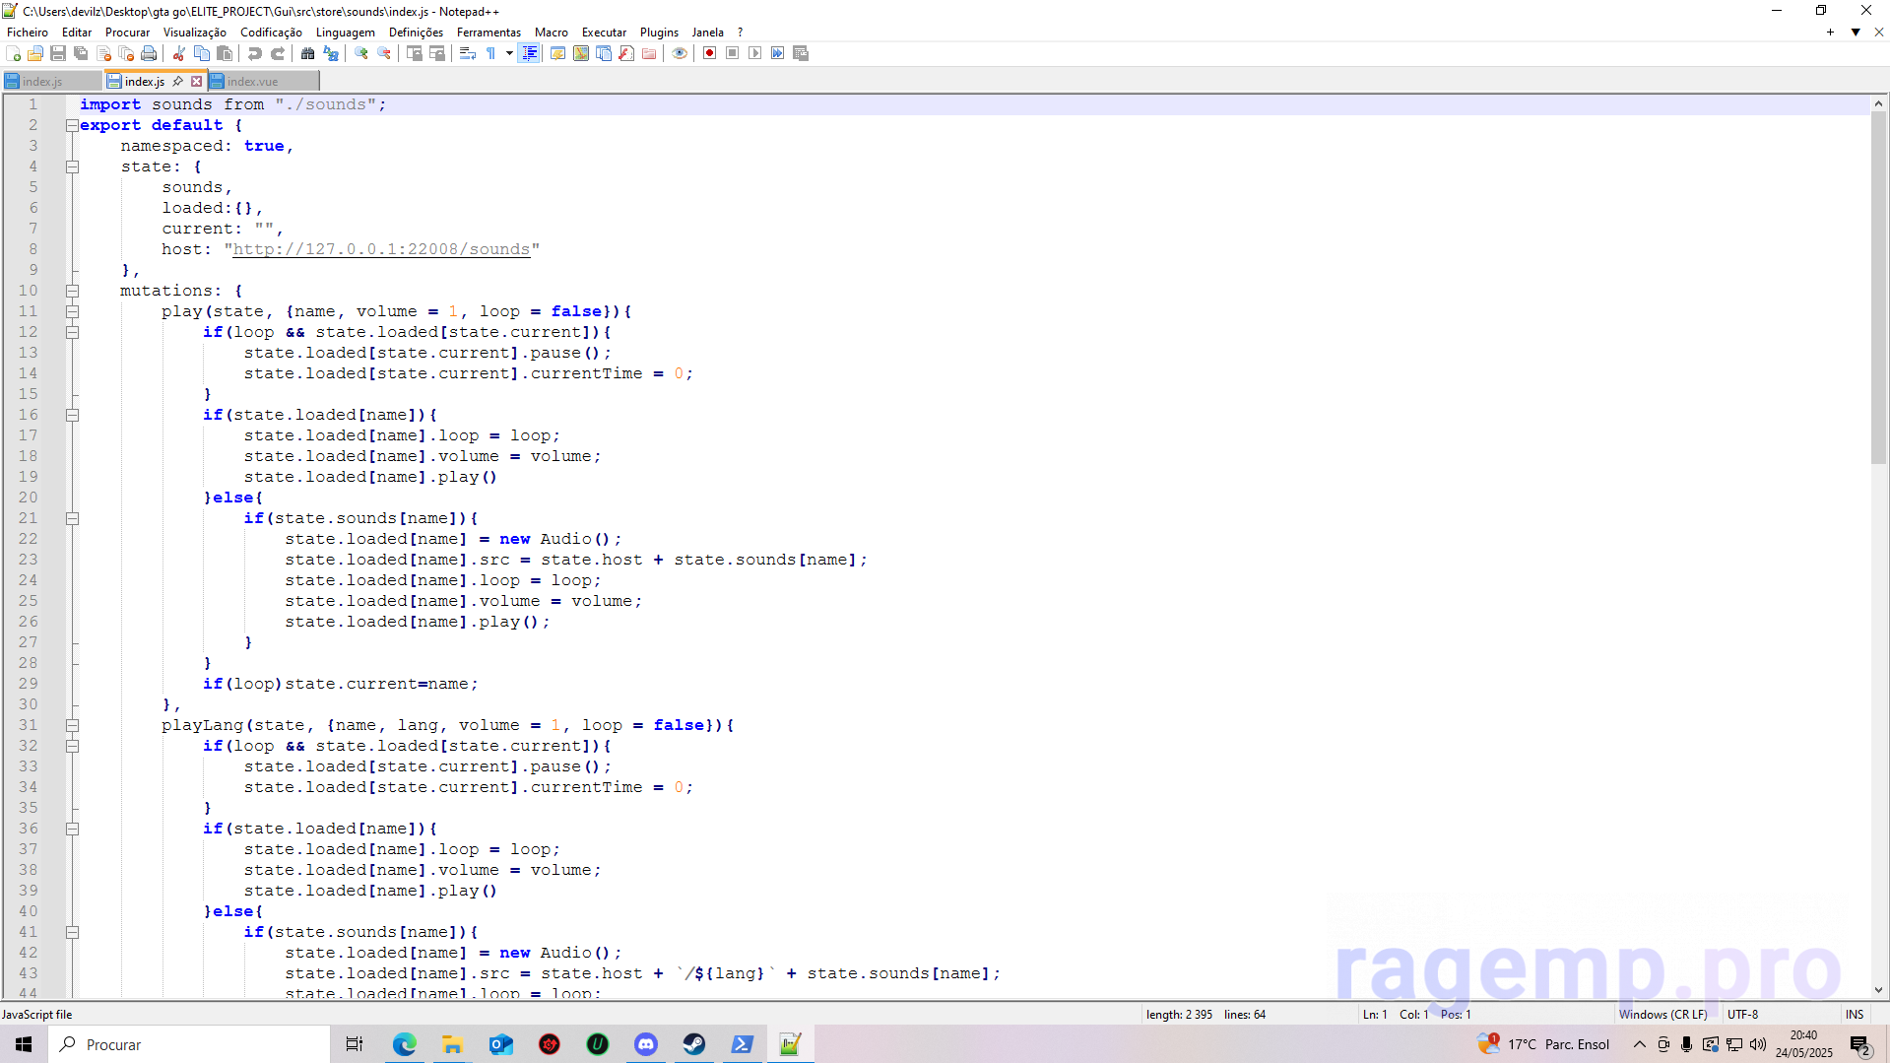Screen dimensions: 1890x1063
Task: Open the Editar menu
Action: click(77, 33)
